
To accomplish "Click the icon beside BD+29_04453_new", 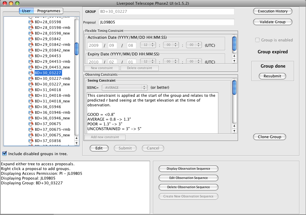I will pyautogui.click(x=31, y=67).
